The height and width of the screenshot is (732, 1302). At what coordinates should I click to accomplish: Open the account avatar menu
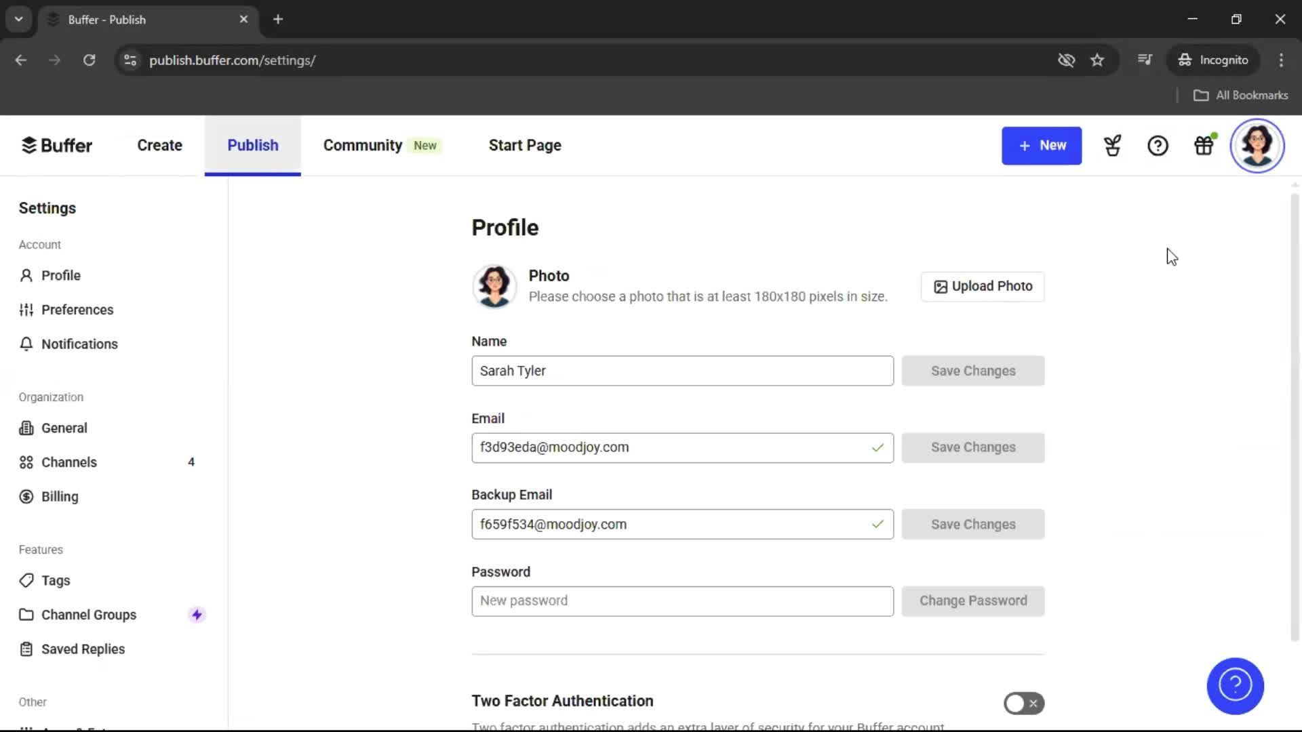coord(1257,146)
